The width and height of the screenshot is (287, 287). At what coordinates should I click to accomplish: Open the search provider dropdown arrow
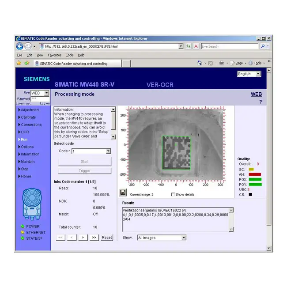268,46
